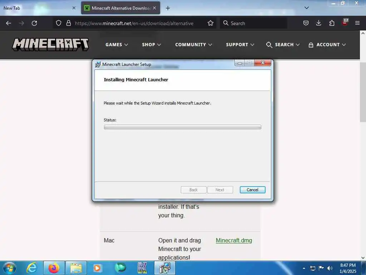Open the Action Center flag icon
The width and height of the screenshot is (366, 275).
[x=321, y=268]
